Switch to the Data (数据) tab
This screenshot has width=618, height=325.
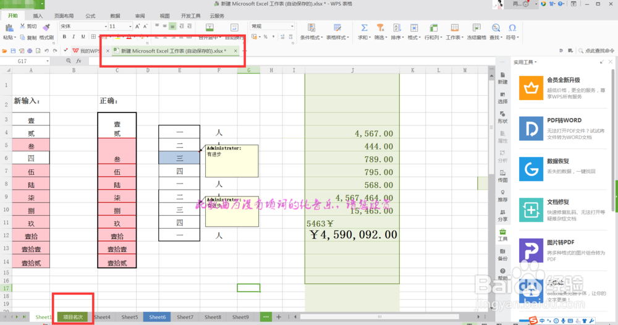[x=115, y=16]
